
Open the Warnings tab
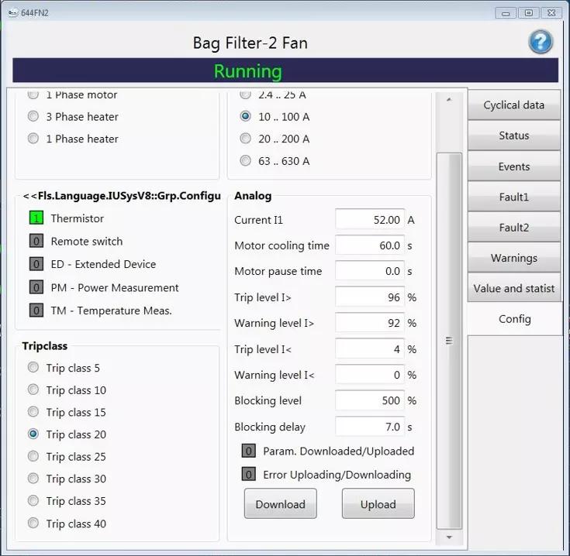(513, 258)
